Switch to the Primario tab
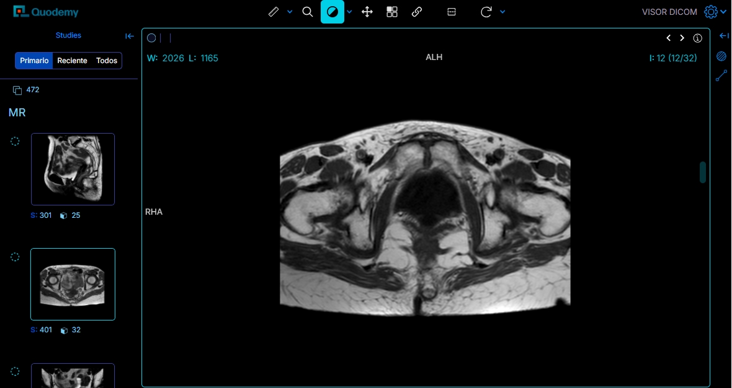The width and height of the screenshot is (732, 388). 34,61
